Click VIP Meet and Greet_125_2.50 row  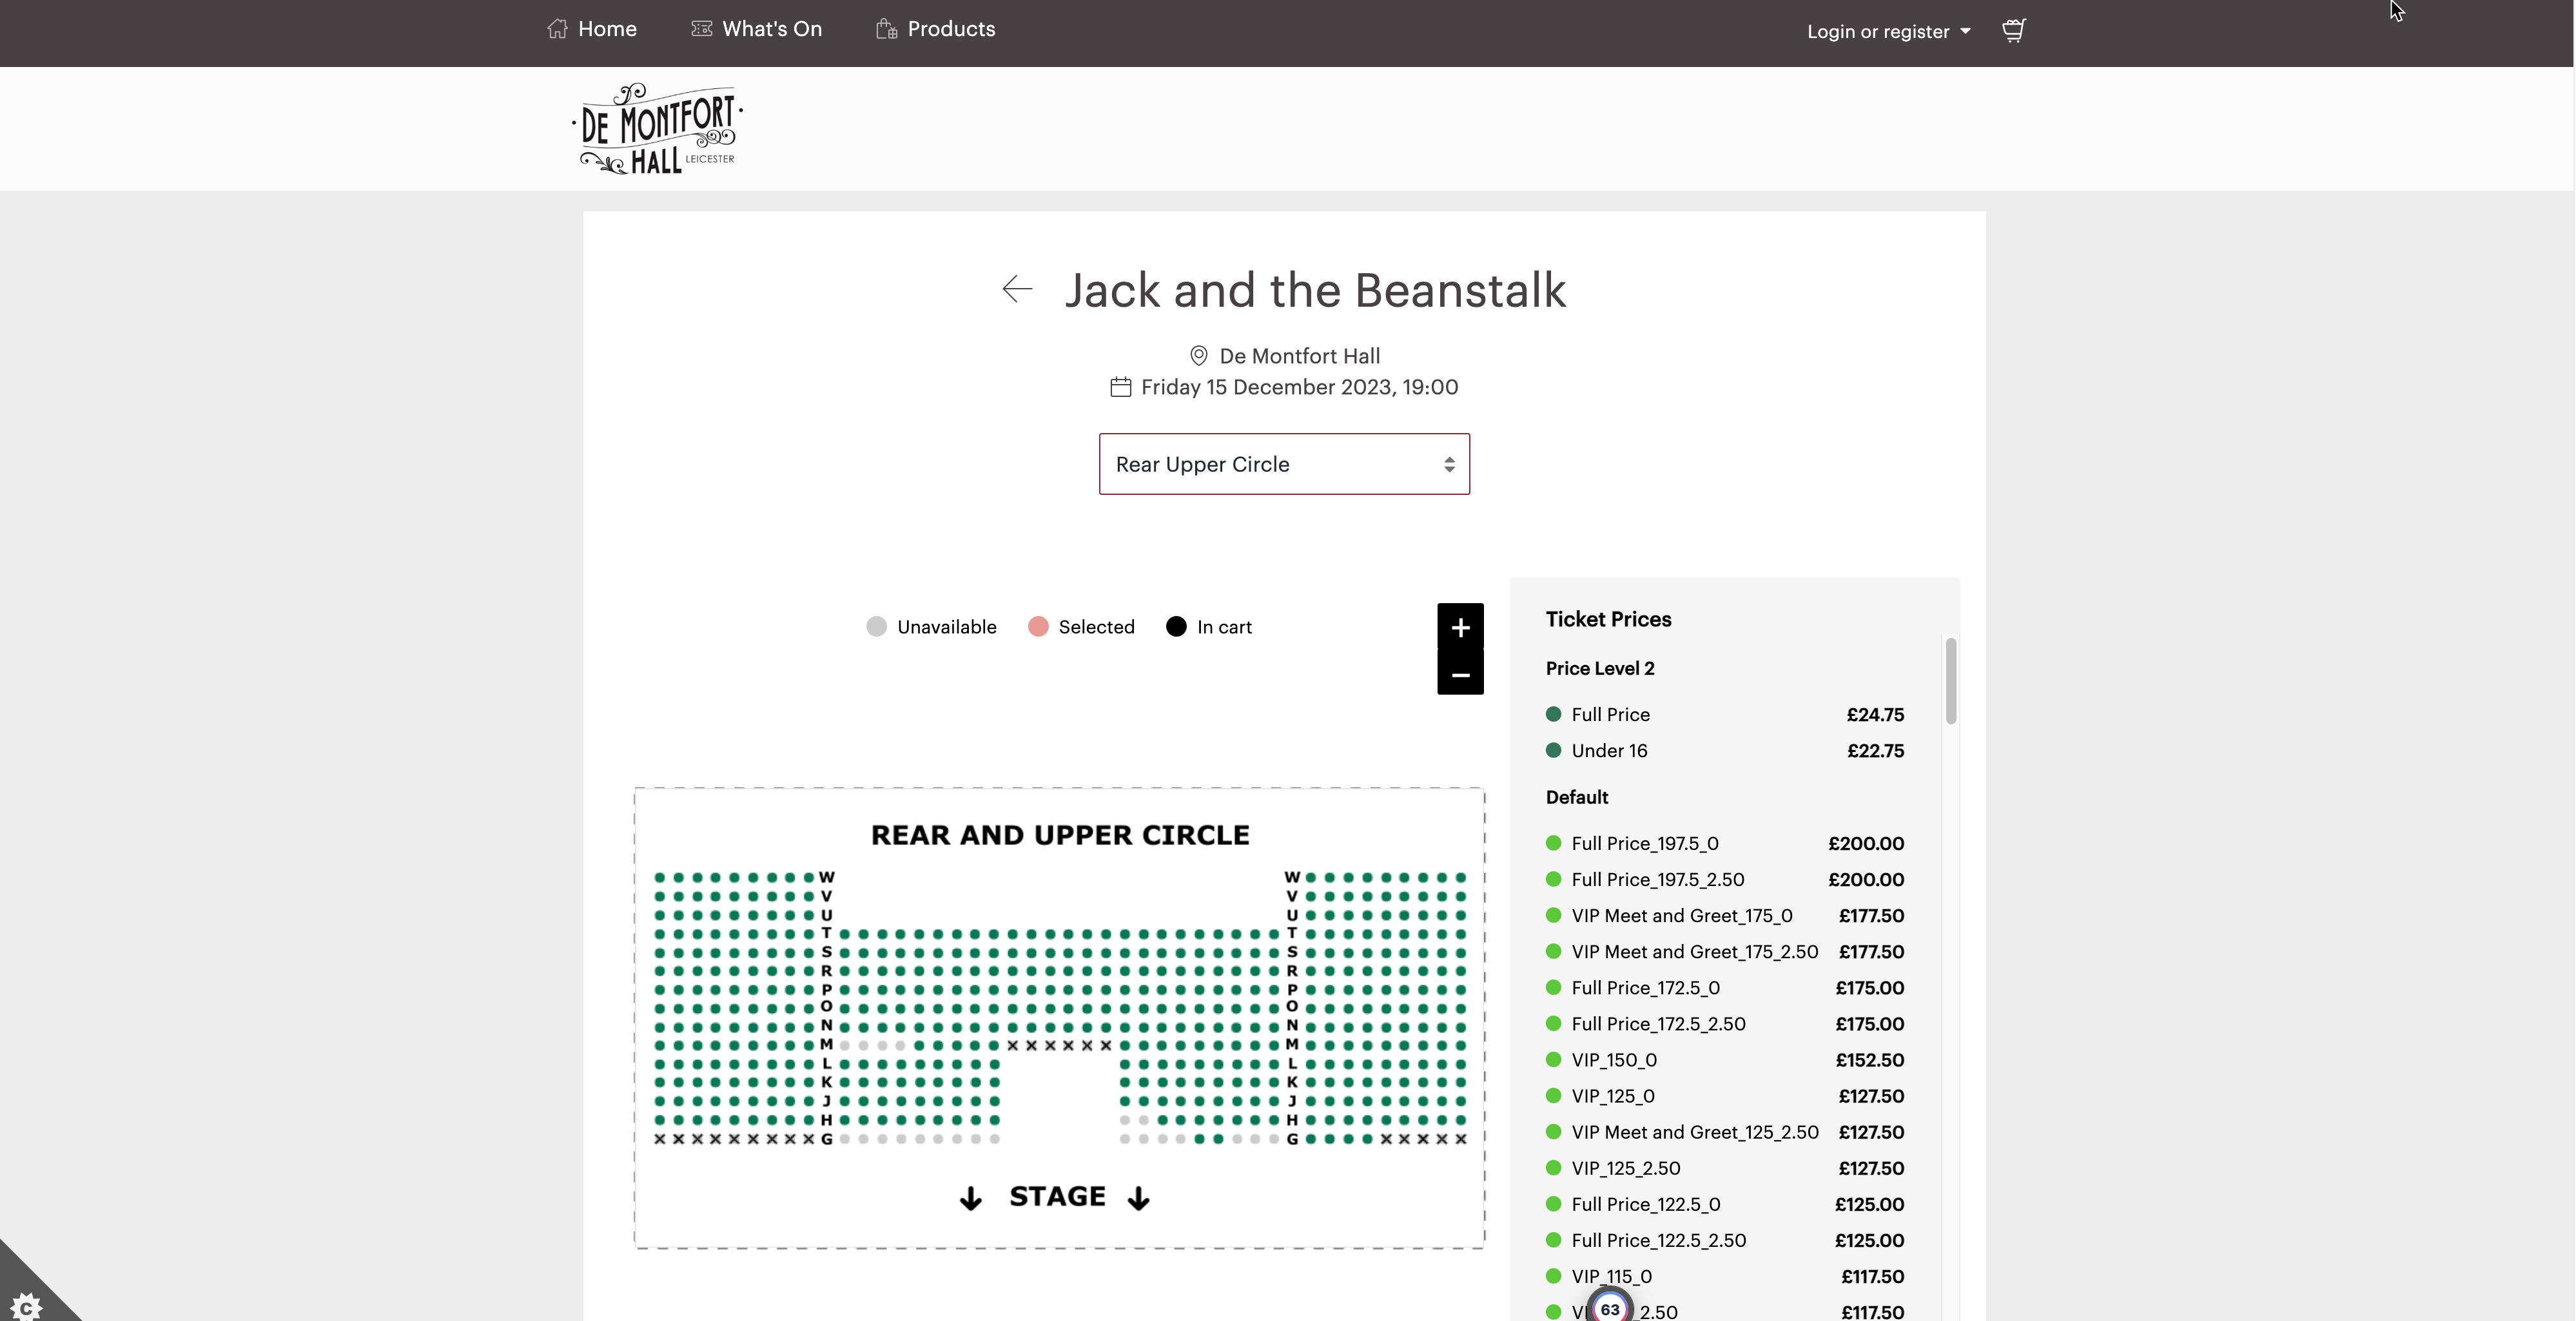1724,1132
